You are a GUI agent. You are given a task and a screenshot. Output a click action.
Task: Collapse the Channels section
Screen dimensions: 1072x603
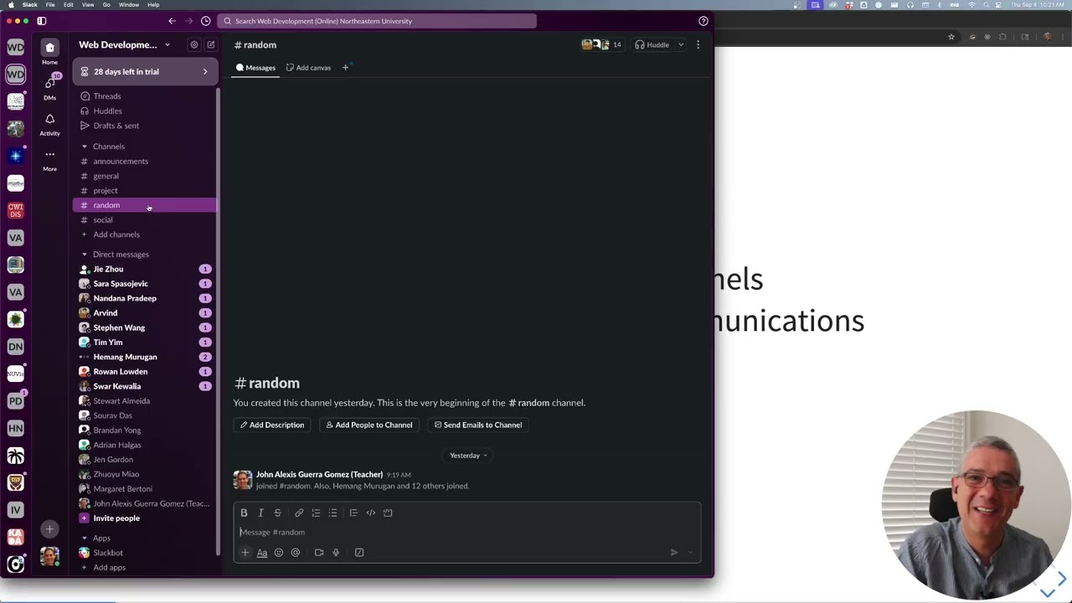point(84,147)
